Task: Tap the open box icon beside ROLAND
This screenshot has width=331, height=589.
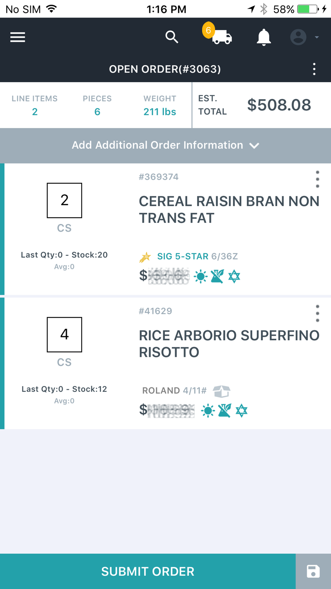Action: (221, 391)
